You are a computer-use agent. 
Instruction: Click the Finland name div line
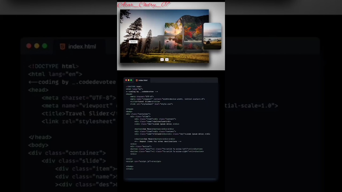(172, 134)
